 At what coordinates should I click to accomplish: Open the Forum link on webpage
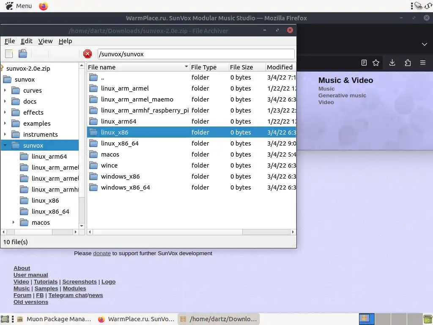[22, 295]
